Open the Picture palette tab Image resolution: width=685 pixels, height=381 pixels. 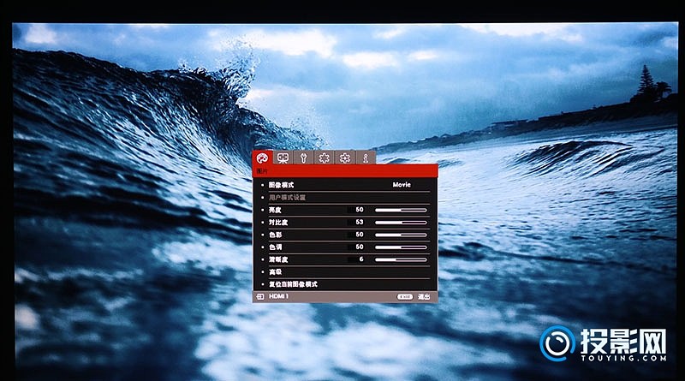[263, 158]
